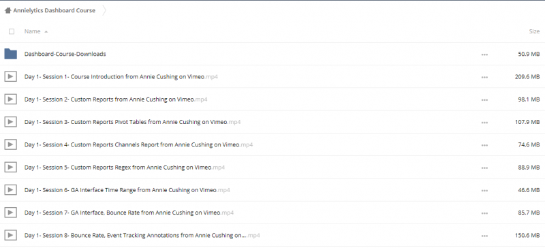545x248 pixels.
Task: Open more options for Session 2 Custom Reports
Action: click(x=484, y=100)
